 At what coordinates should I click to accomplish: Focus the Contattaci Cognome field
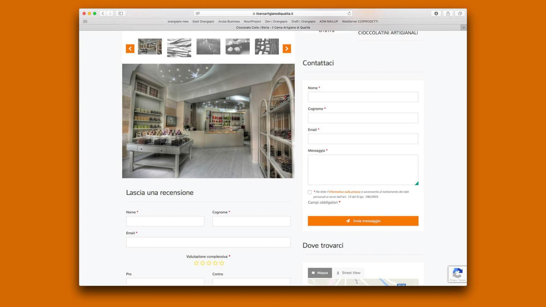point(363,118)
